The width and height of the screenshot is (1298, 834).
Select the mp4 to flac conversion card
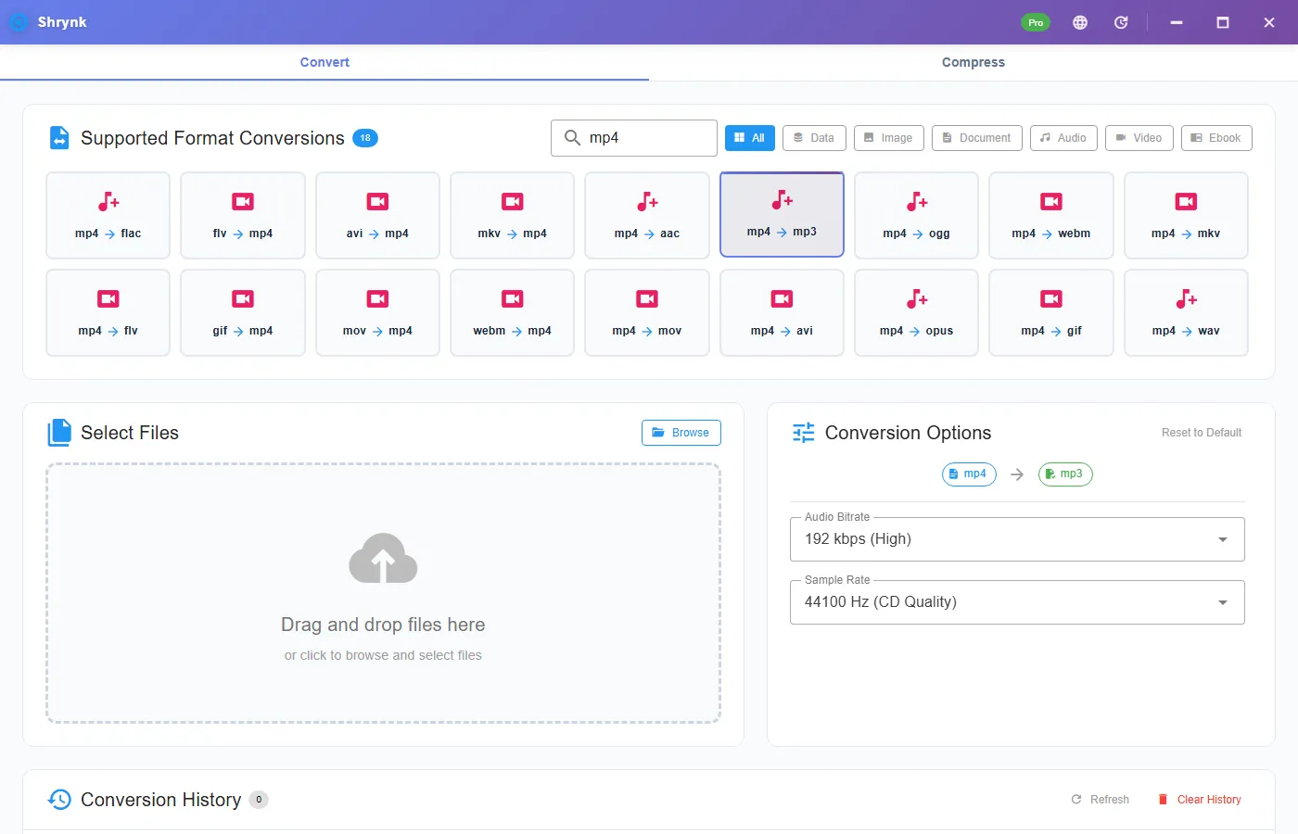point(108,215)
